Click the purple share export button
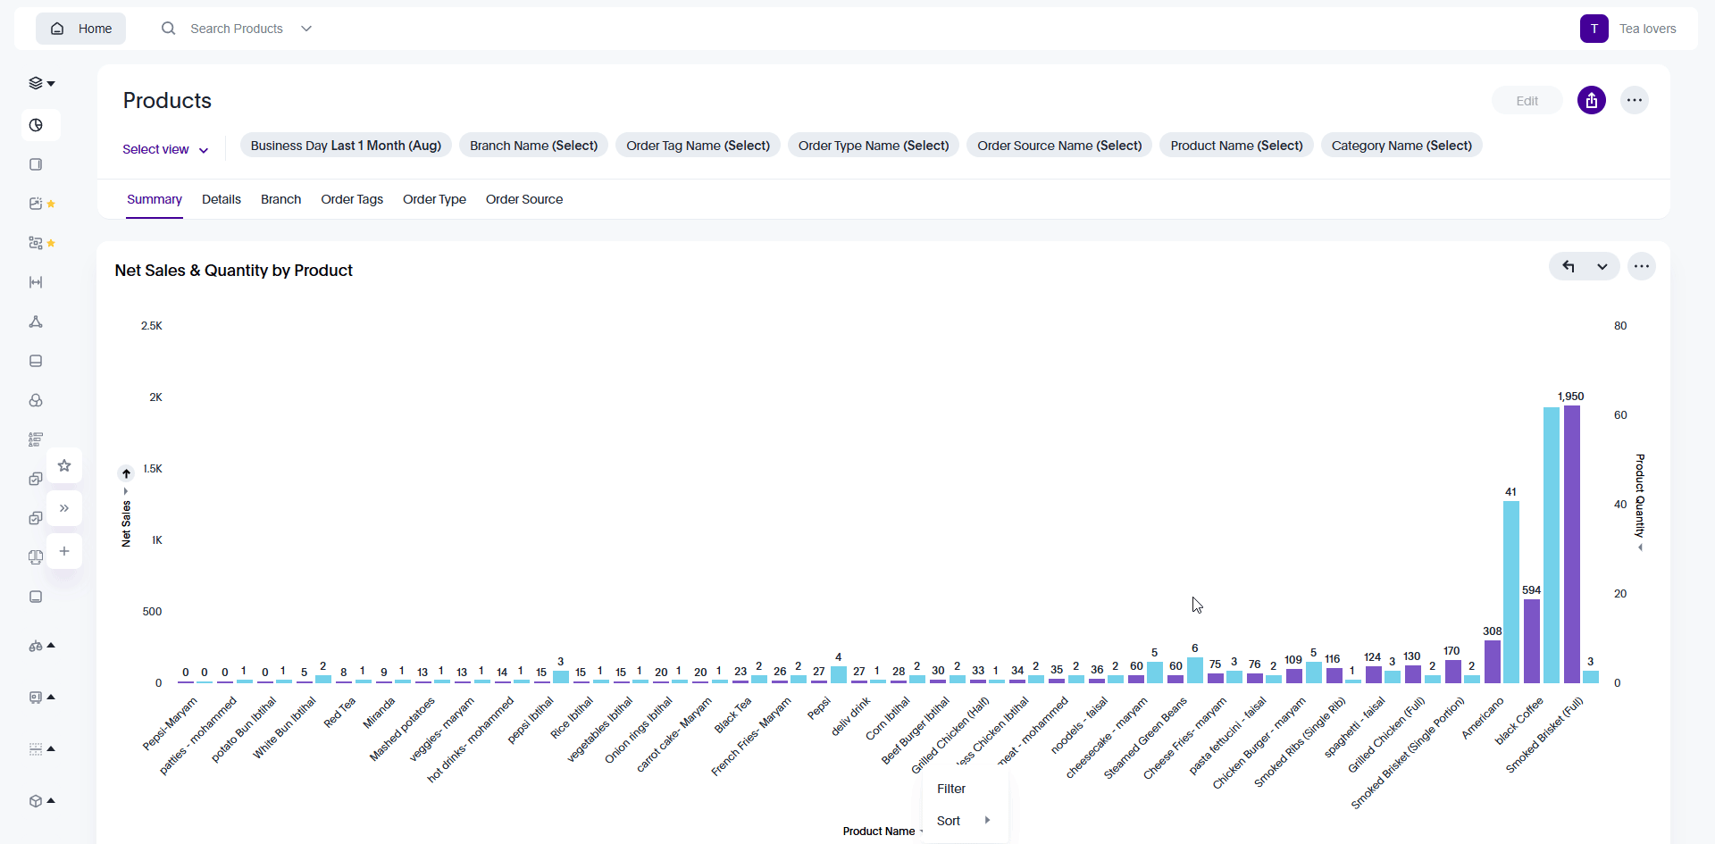 click(x=1591, y=101)
